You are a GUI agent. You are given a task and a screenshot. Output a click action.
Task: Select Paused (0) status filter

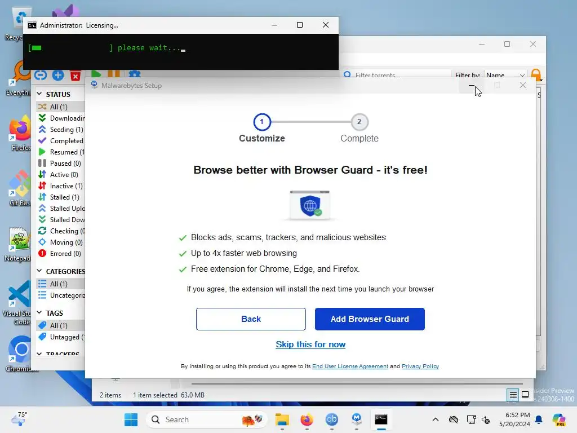(x=61, y=163)
